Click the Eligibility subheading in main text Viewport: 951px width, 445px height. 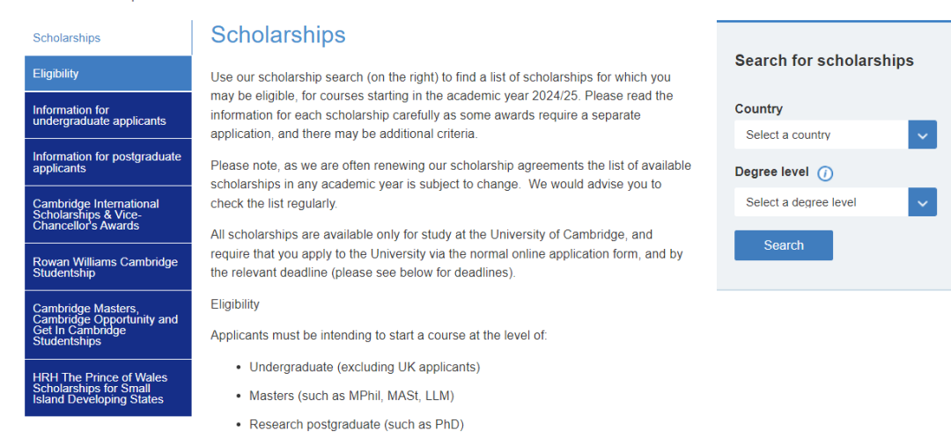pos(235,304)
